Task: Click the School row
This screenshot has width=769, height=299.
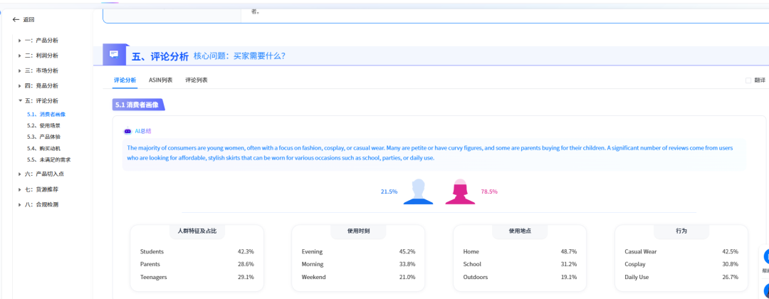Action: [x=520, y=264]
